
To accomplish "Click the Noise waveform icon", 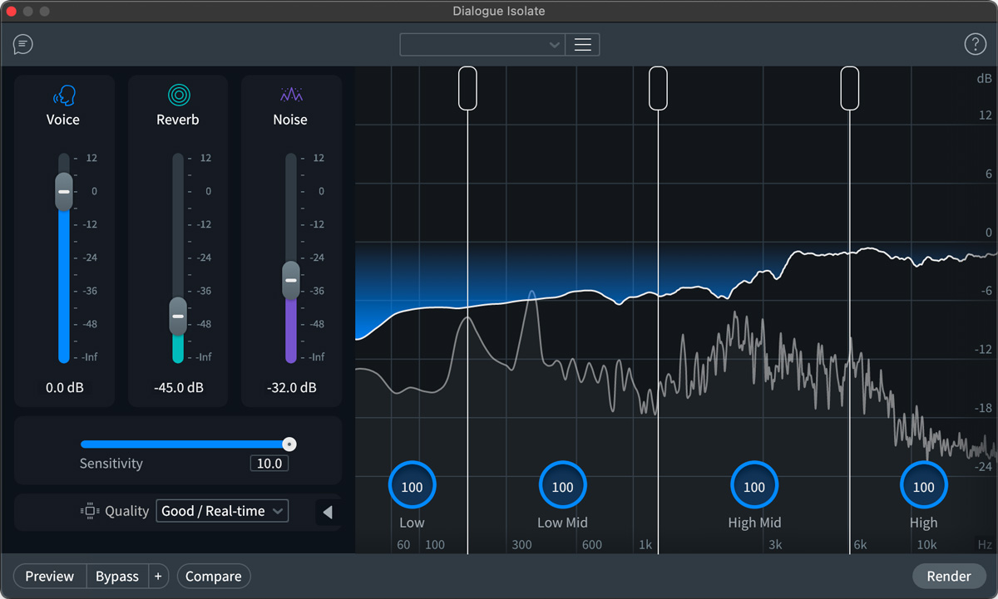I will coord(291,95).
